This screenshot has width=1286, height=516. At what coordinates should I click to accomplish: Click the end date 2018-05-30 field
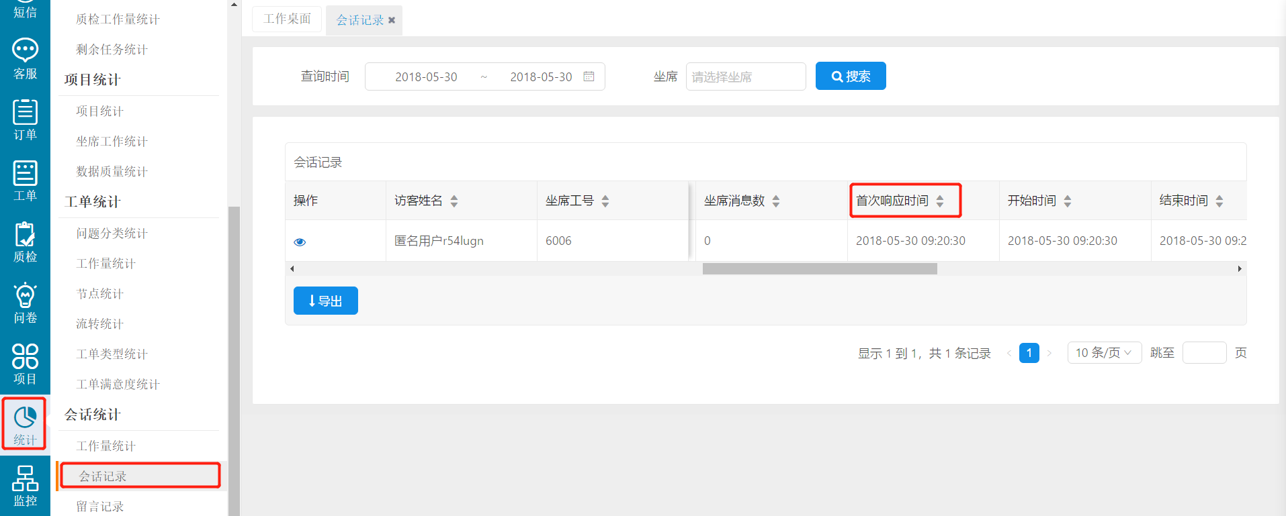point(541,76)
